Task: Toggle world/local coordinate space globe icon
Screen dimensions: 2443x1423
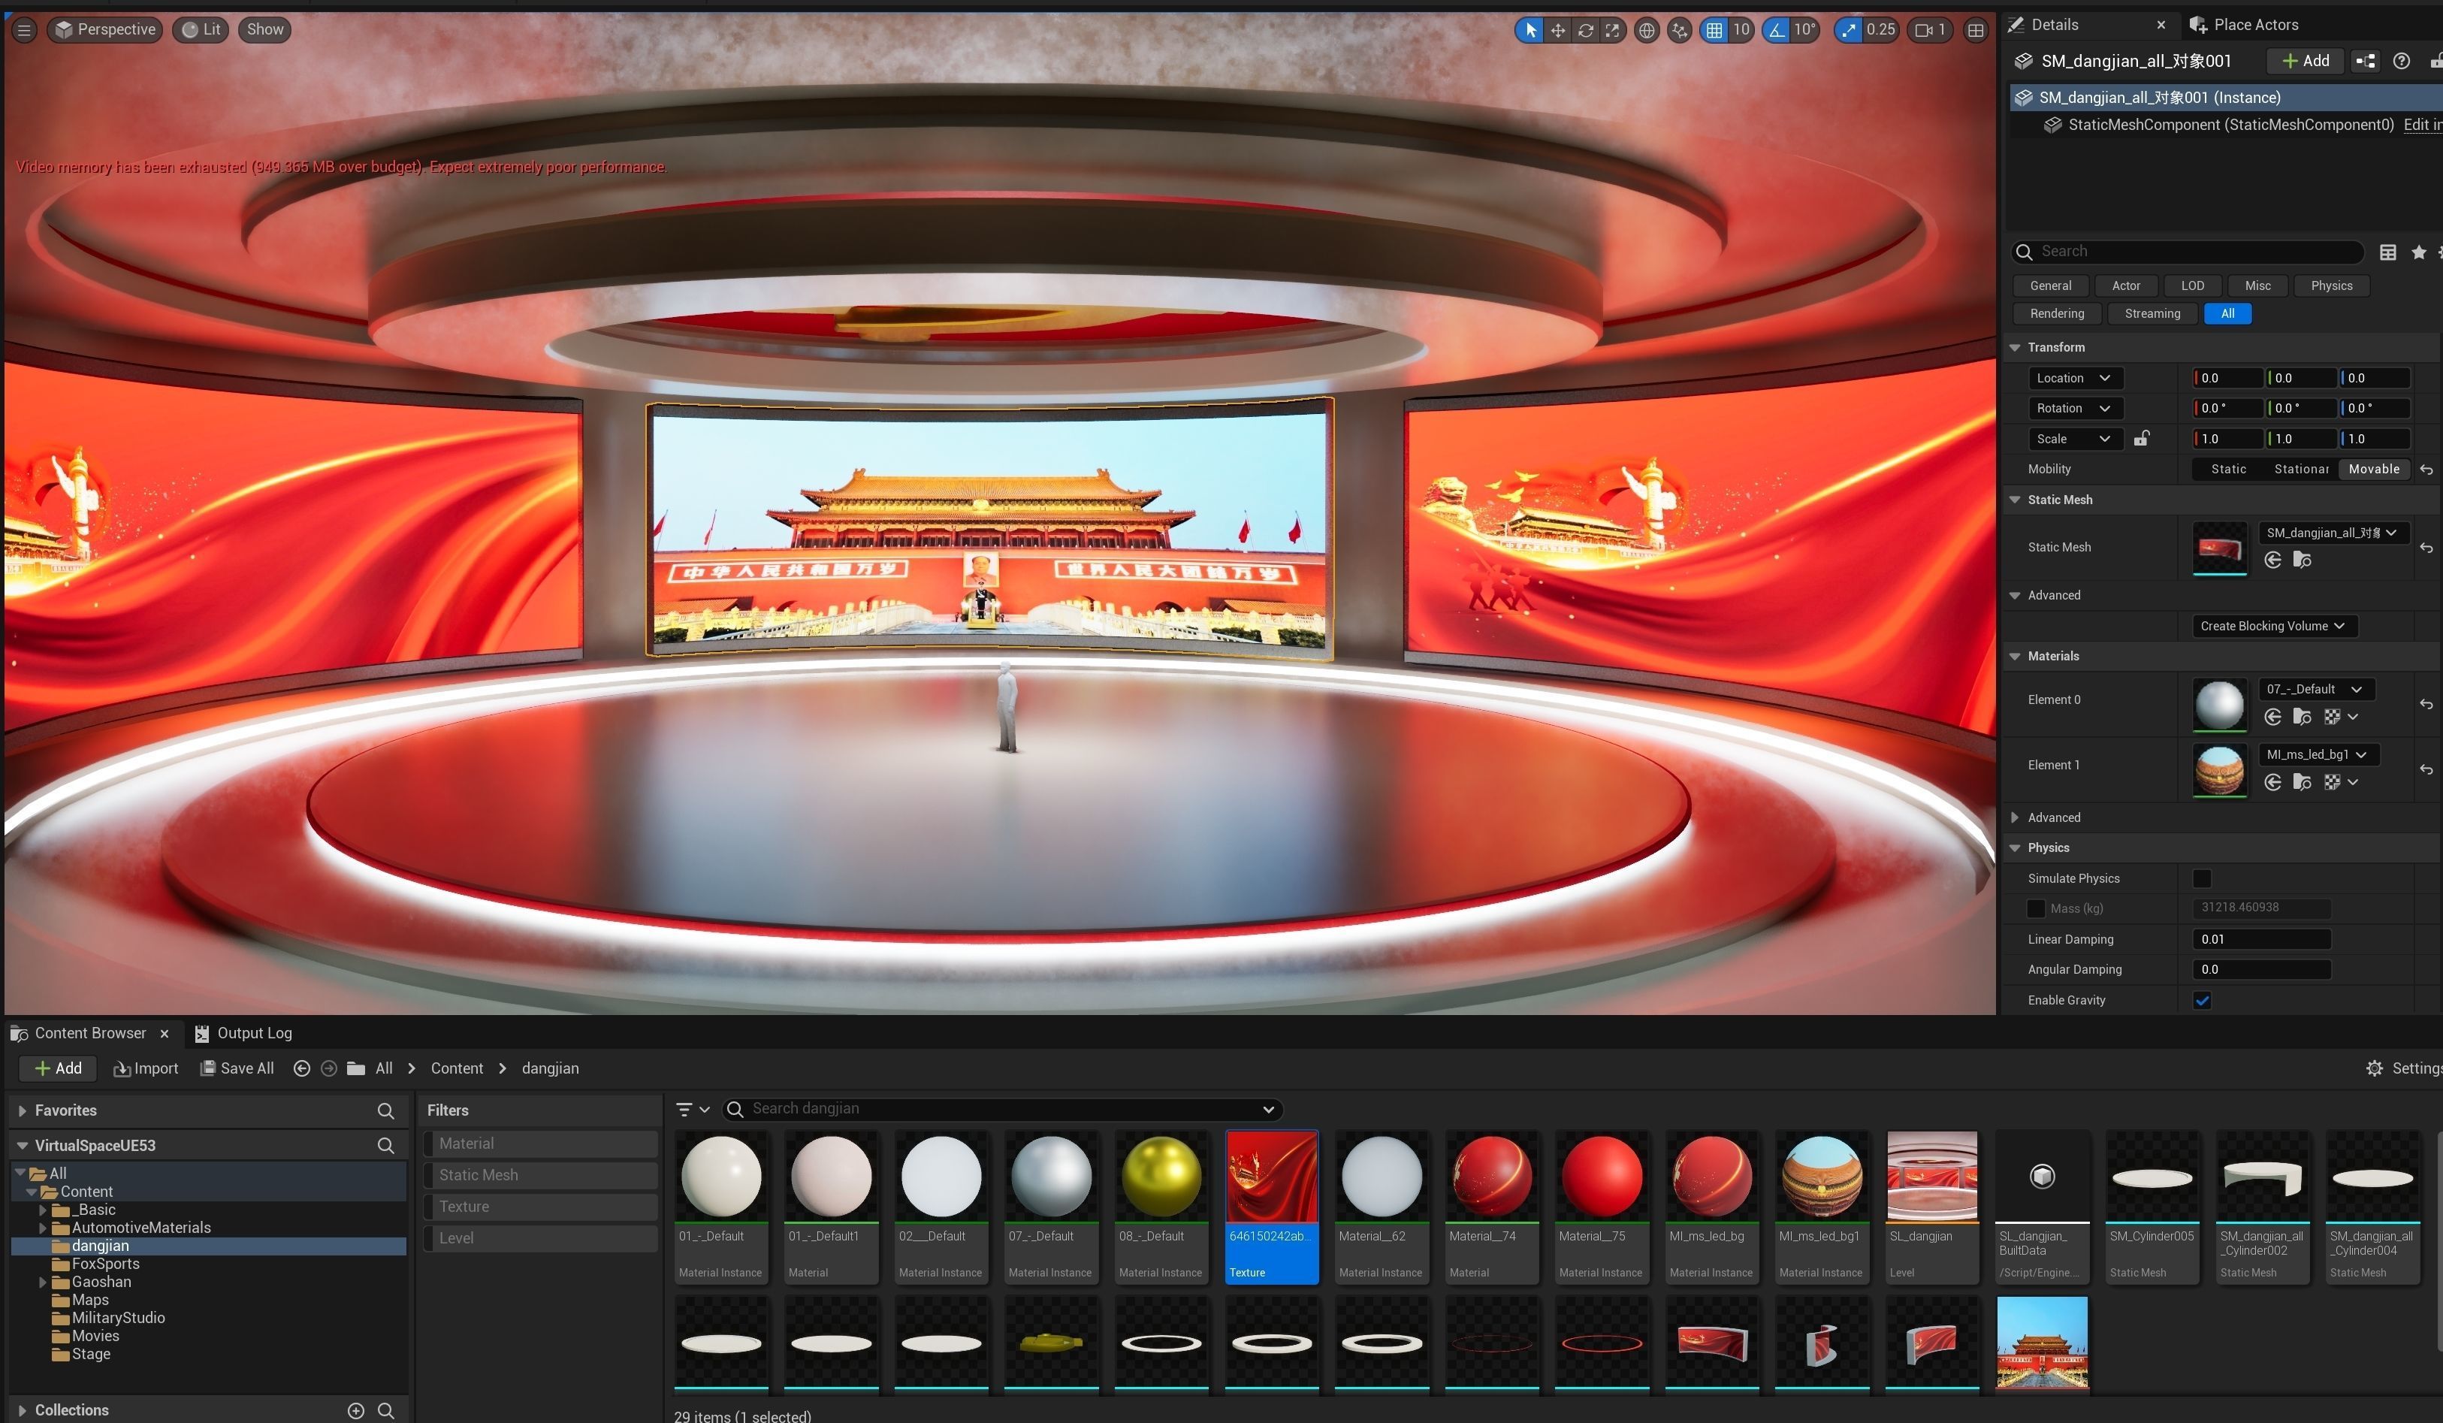Action: (1646, 30)
